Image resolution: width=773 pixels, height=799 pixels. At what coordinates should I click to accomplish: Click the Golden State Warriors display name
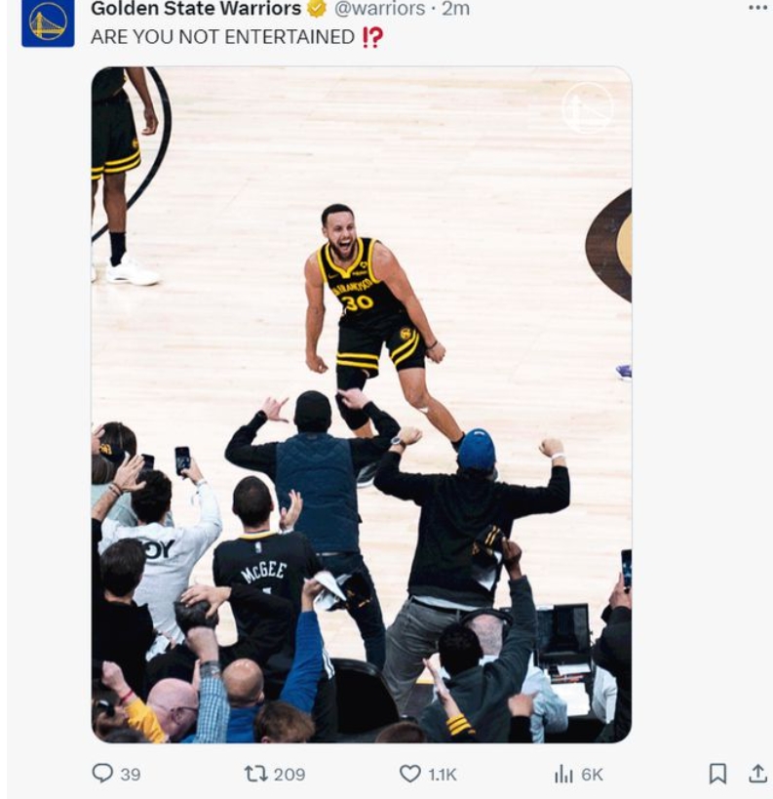[x=195, y=9]
